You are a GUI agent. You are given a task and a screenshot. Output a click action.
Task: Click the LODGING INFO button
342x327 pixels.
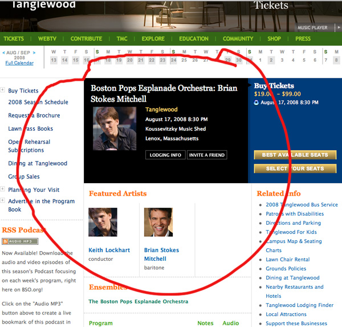pos(165,155)
